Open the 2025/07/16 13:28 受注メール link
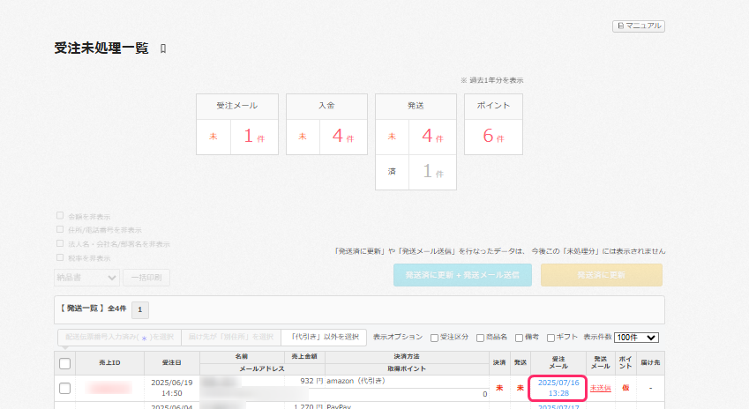This screenshot has height=409, width=749. [558, 388]
